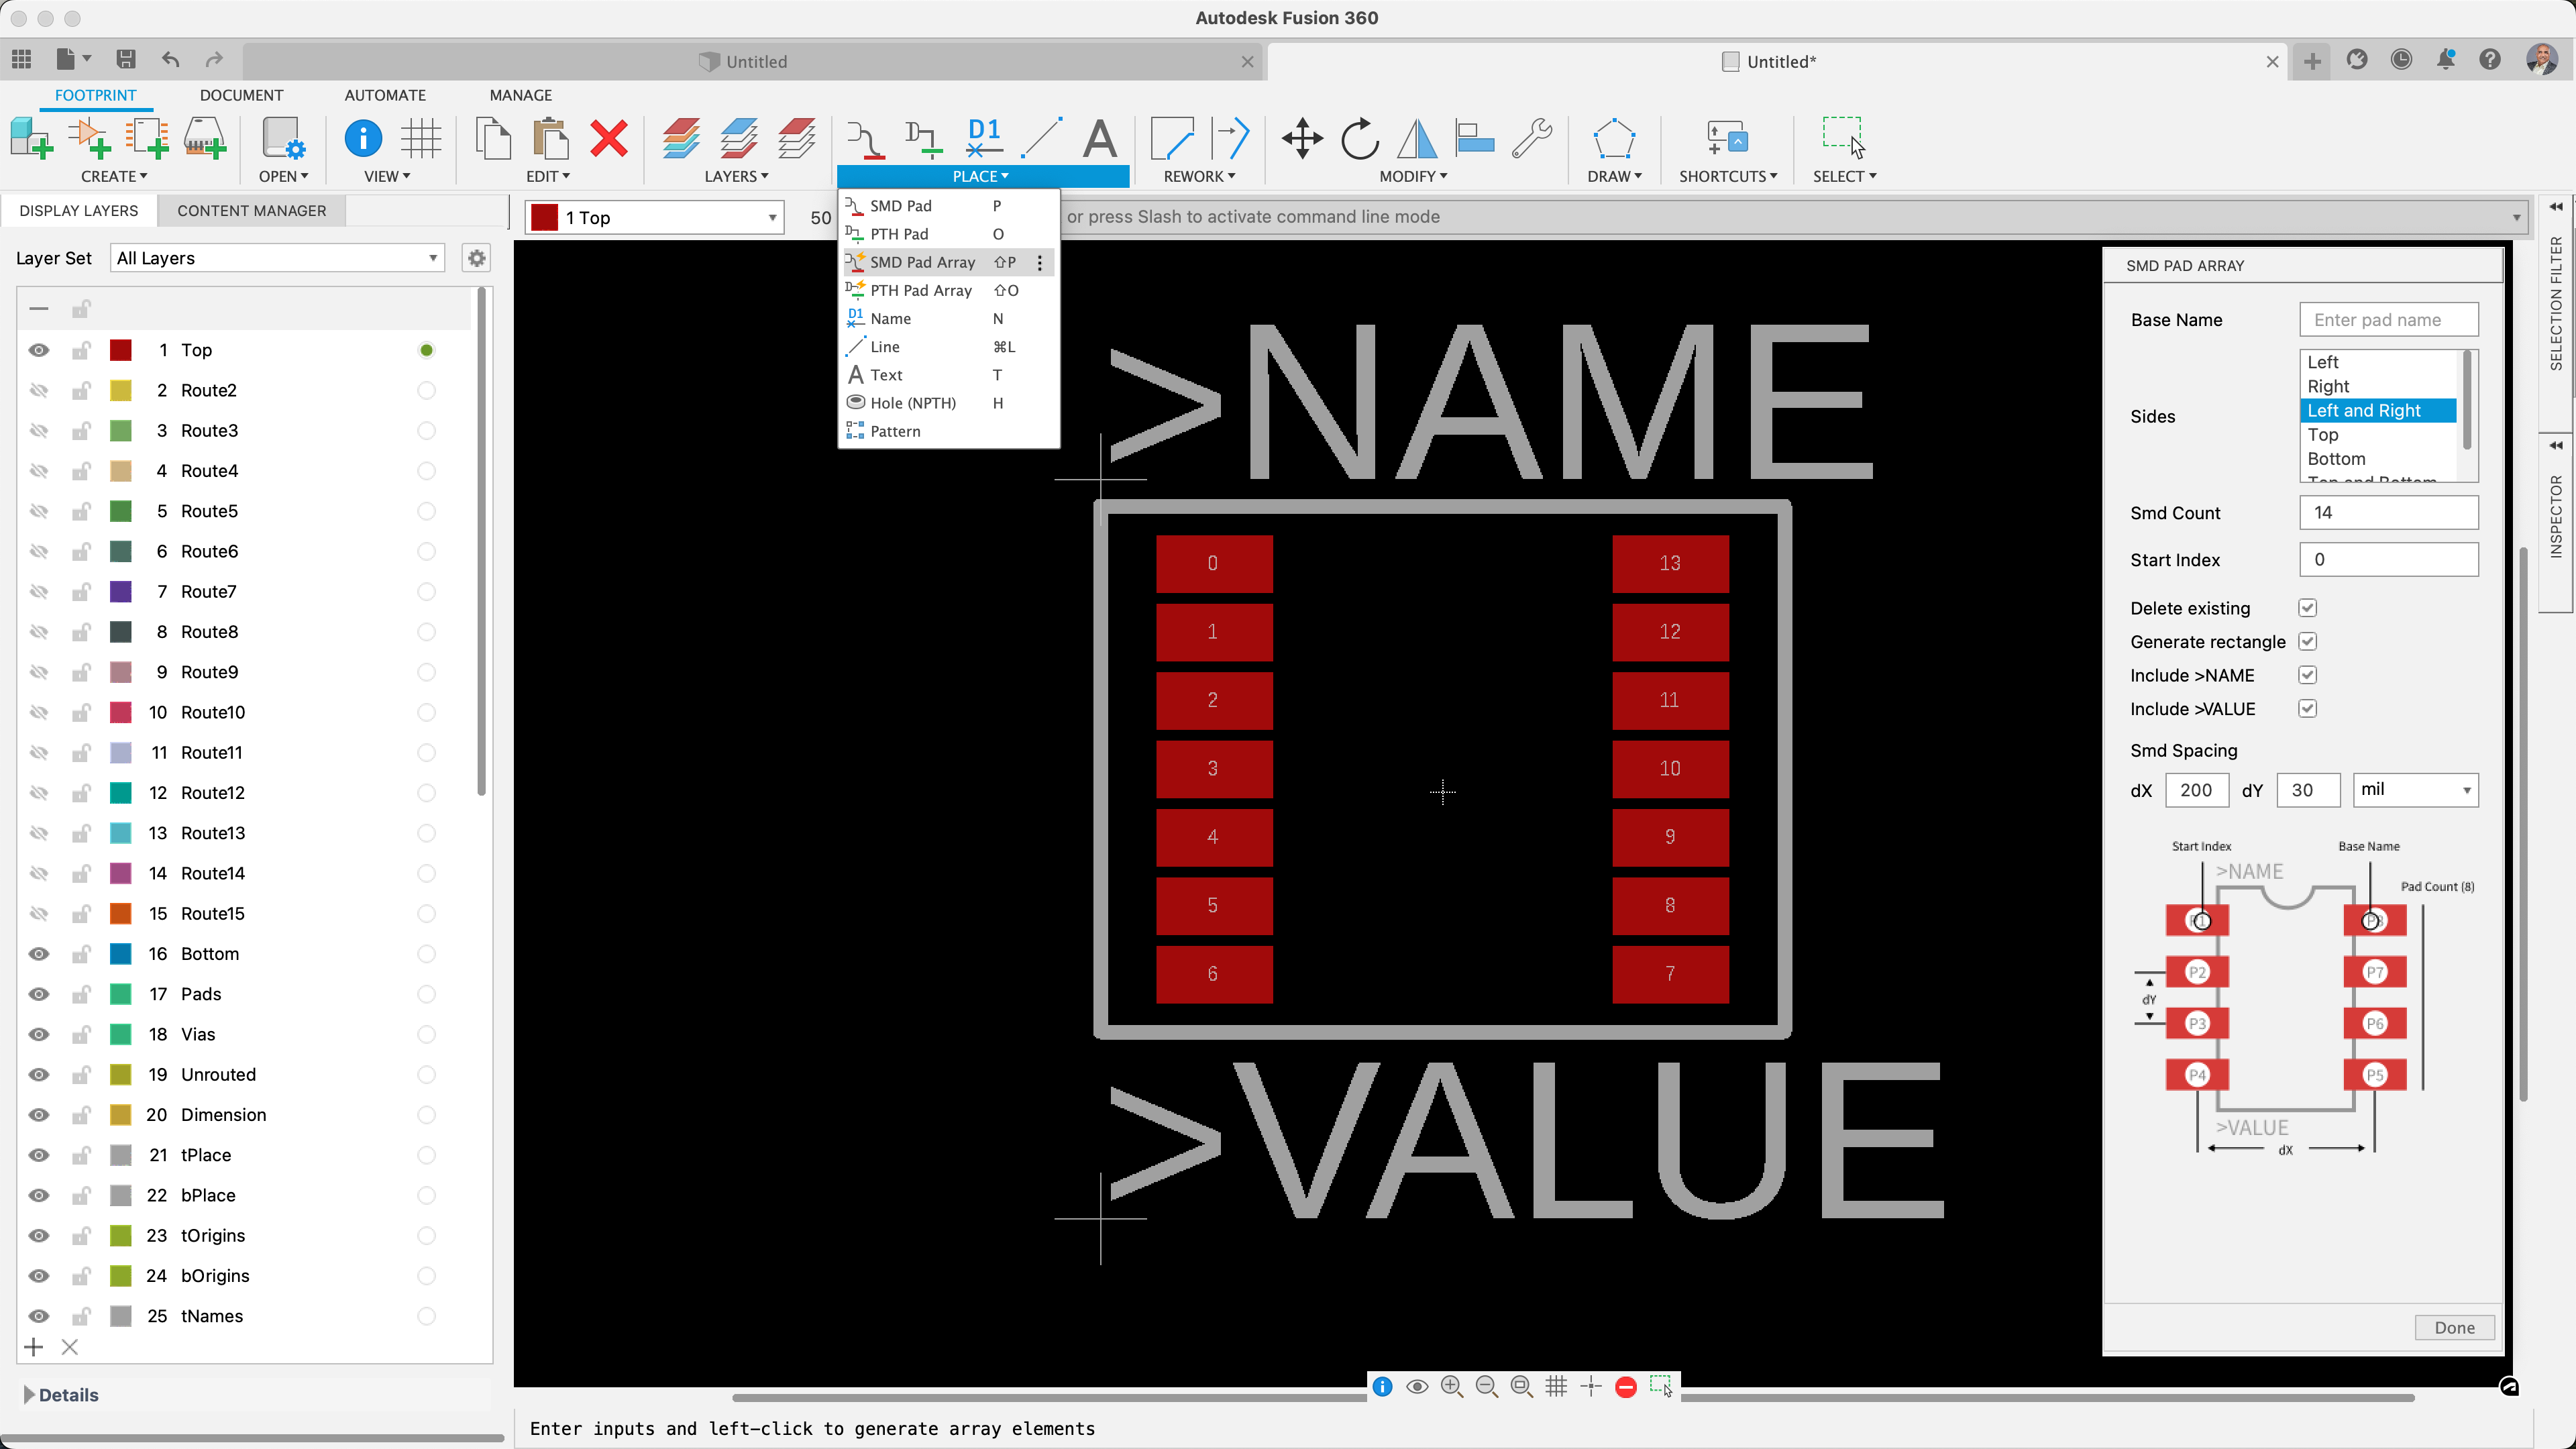Select the Line tool icon in toolbar
The height and width of the screenshot is (1449, 2576).
coord(1041,138)
